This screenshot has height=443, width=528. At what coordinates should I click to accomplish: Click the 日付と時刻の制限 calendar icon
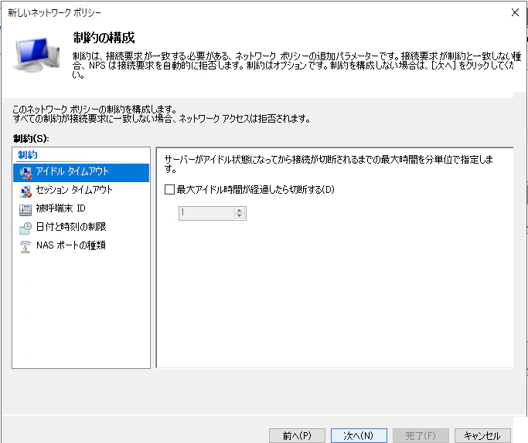click(x=26, y=228)
